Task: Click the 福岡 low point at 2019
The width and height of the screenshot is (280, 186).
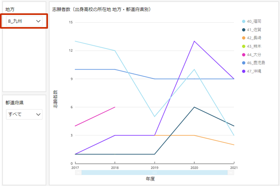Action: 155,117
